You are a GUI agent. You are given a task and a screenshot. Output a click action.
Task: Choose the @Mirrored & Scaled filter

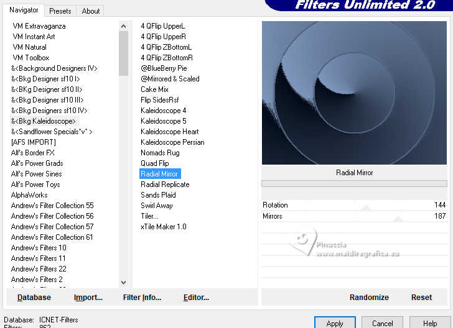(x=170, y=79)
